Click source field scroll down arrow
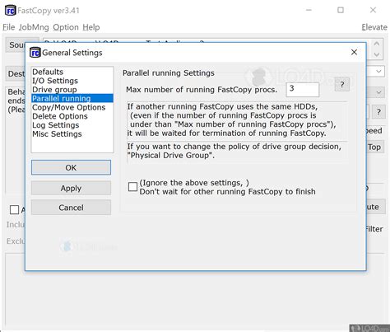This screenshot has width=390, height=332. click(x=377, y=54)
